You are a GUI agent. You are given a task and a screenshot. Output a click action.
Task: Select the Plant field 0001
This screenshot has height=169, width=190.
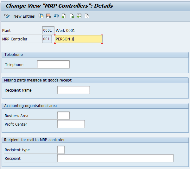[48, 30]
